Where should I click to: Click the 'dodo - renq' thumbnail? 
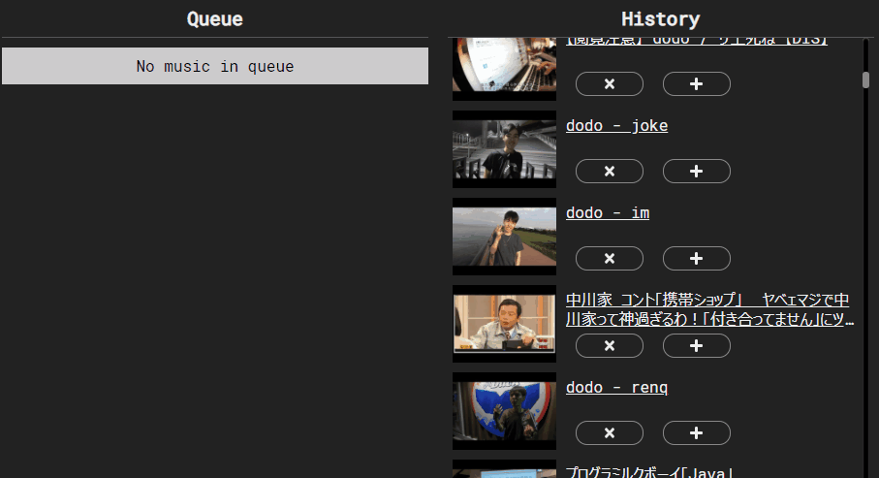pos(505,411)
